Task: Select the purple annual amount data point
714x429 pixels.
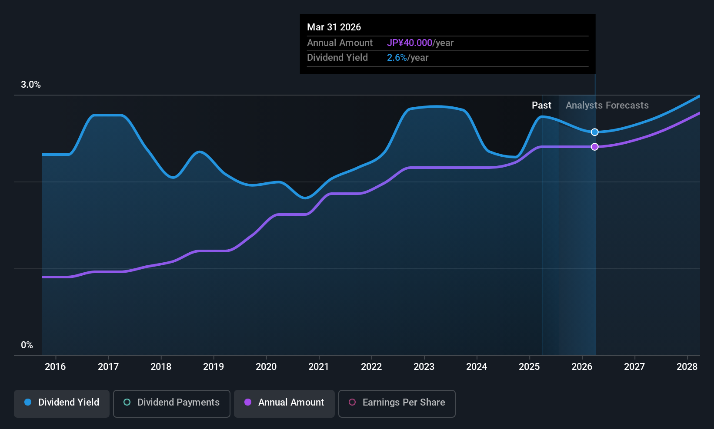Action: [594, 147]
